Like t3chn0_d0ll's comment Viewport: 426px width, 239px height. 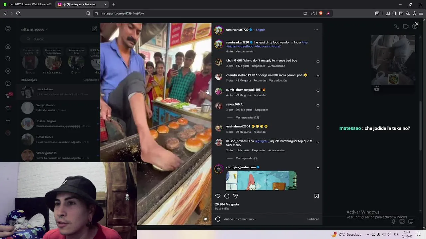[x=318, y=62]
